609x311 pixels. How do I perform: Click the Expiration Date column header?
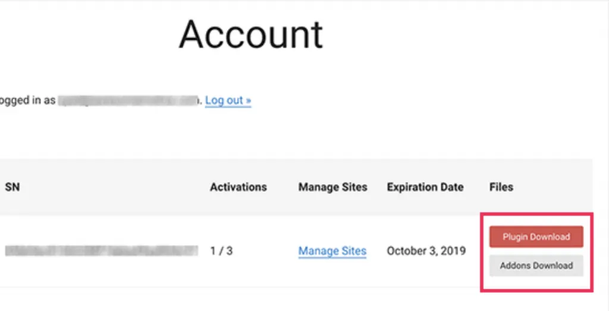point(425,187)
